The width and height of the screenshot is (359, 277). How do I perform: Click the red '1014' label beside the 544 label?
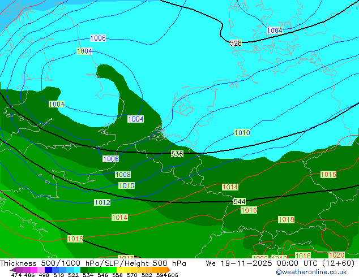click(x=230, y=187)
